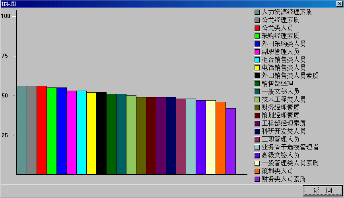The width and height of the screenshot is (344, 198).
Task: Click the 策划经理素质 maroon legend swatch
Action: click(257, 115)
